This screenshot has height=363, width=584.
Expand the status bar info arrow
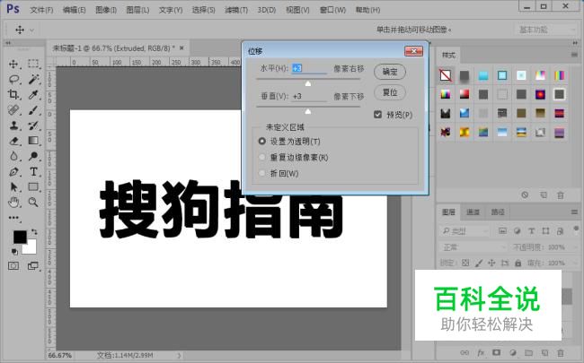(179, 356)
